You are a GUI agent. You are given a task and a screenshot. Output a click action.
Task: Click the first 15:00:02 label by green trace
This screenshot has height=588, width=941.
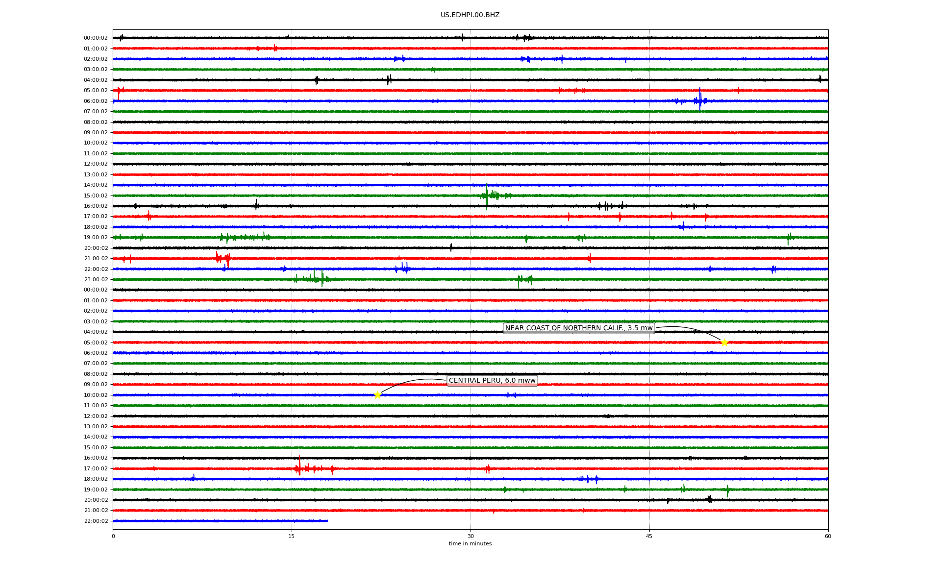pyautogui.click(x=96, y=196)
